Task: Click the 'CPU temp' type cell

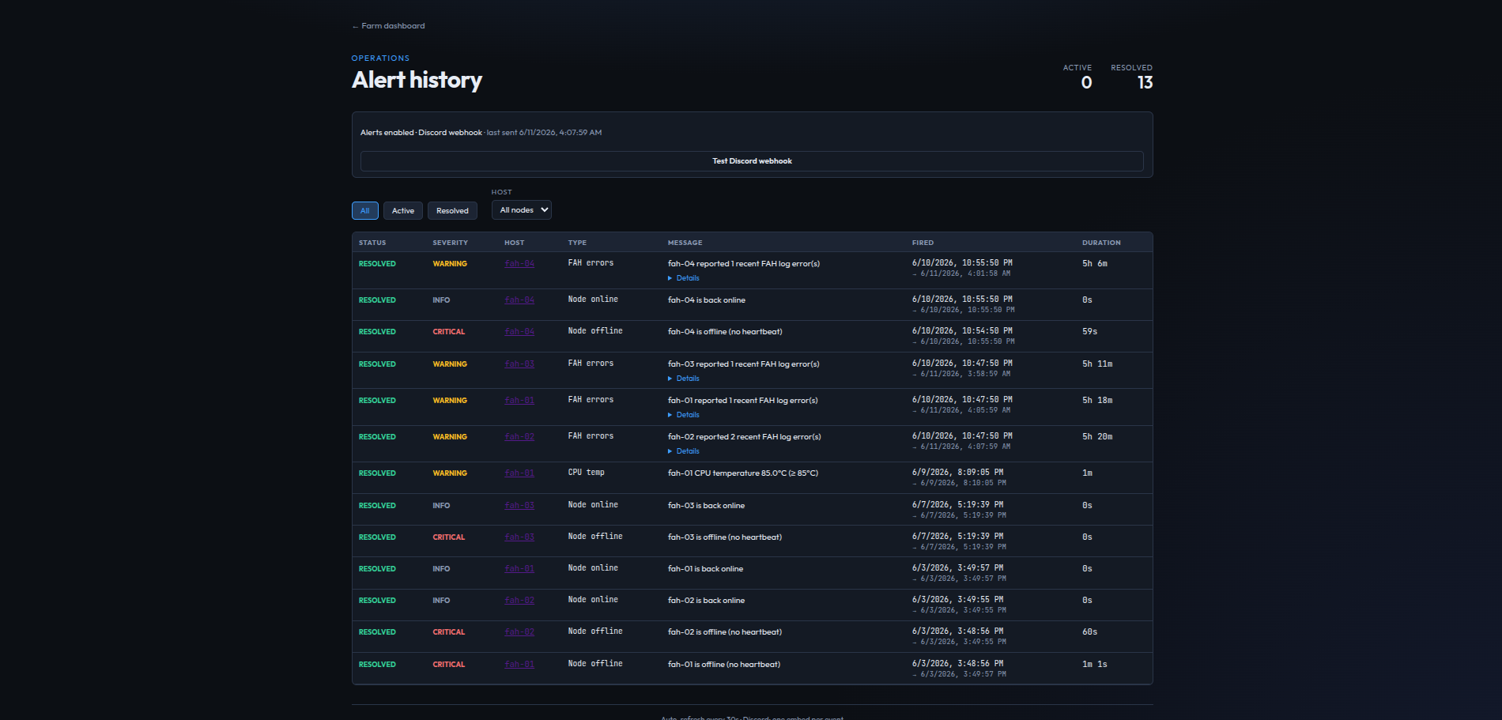Action: [x=586, y=473]
